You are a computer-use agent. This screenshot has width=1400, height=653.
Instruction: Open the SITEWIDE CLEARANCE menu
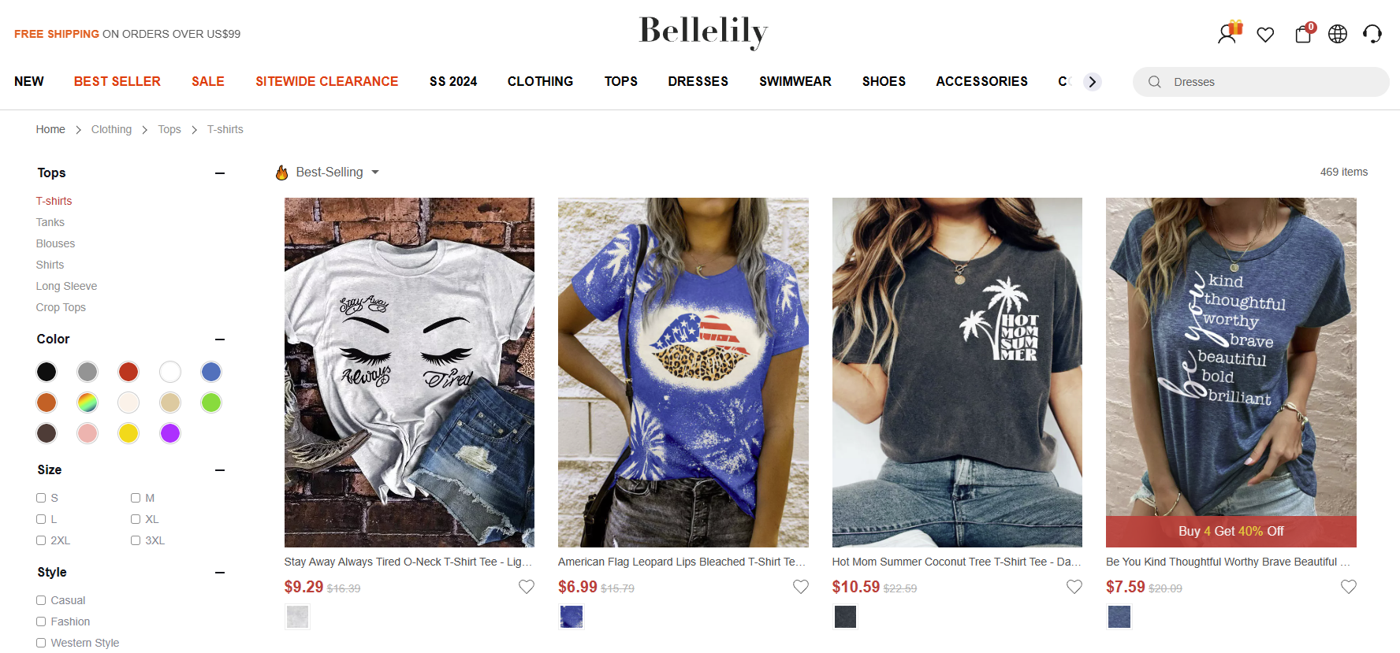click(327, 82)
